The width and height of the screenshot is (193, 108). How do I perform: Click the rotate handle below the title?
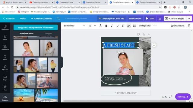118,53
